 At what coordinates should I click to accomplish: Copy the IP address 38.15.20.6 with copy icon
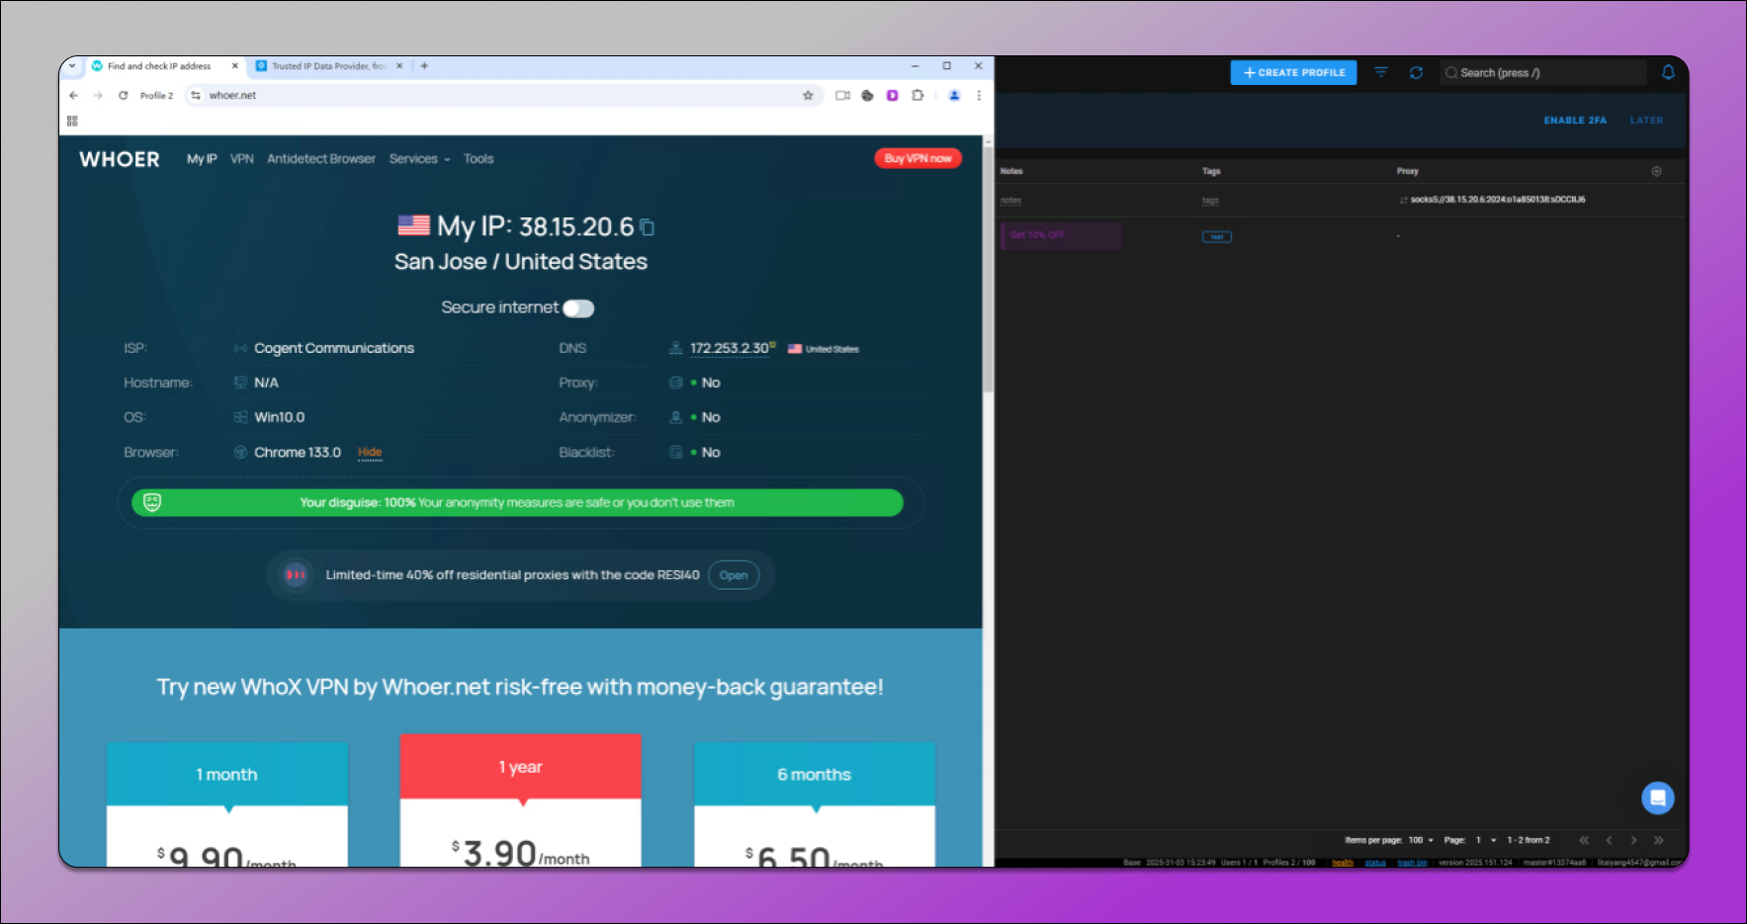pyautogui.click(x=647, y=227)
